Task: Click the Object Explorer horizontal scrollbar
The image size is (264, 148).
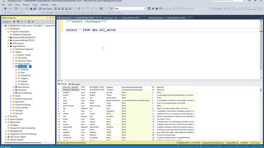Action: click(x=23, y=143)
